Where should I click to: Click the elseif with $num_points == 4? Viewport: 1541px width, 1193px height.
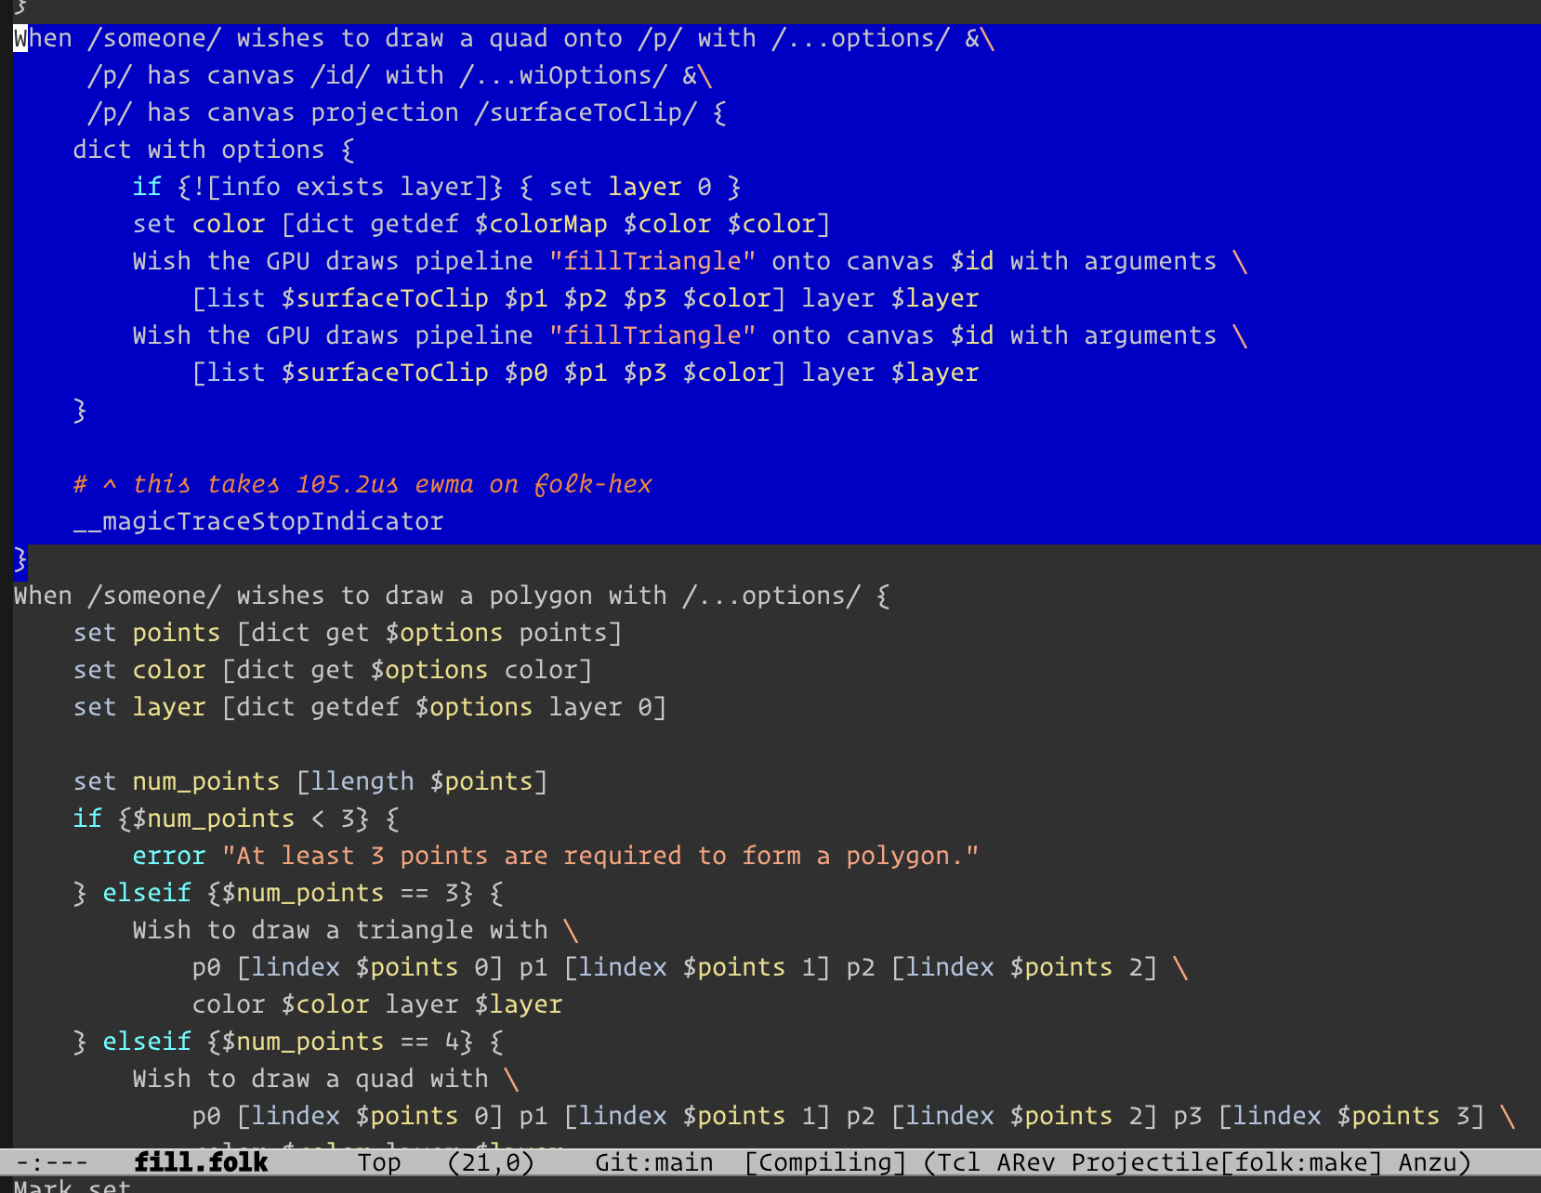click(147, 1042)
